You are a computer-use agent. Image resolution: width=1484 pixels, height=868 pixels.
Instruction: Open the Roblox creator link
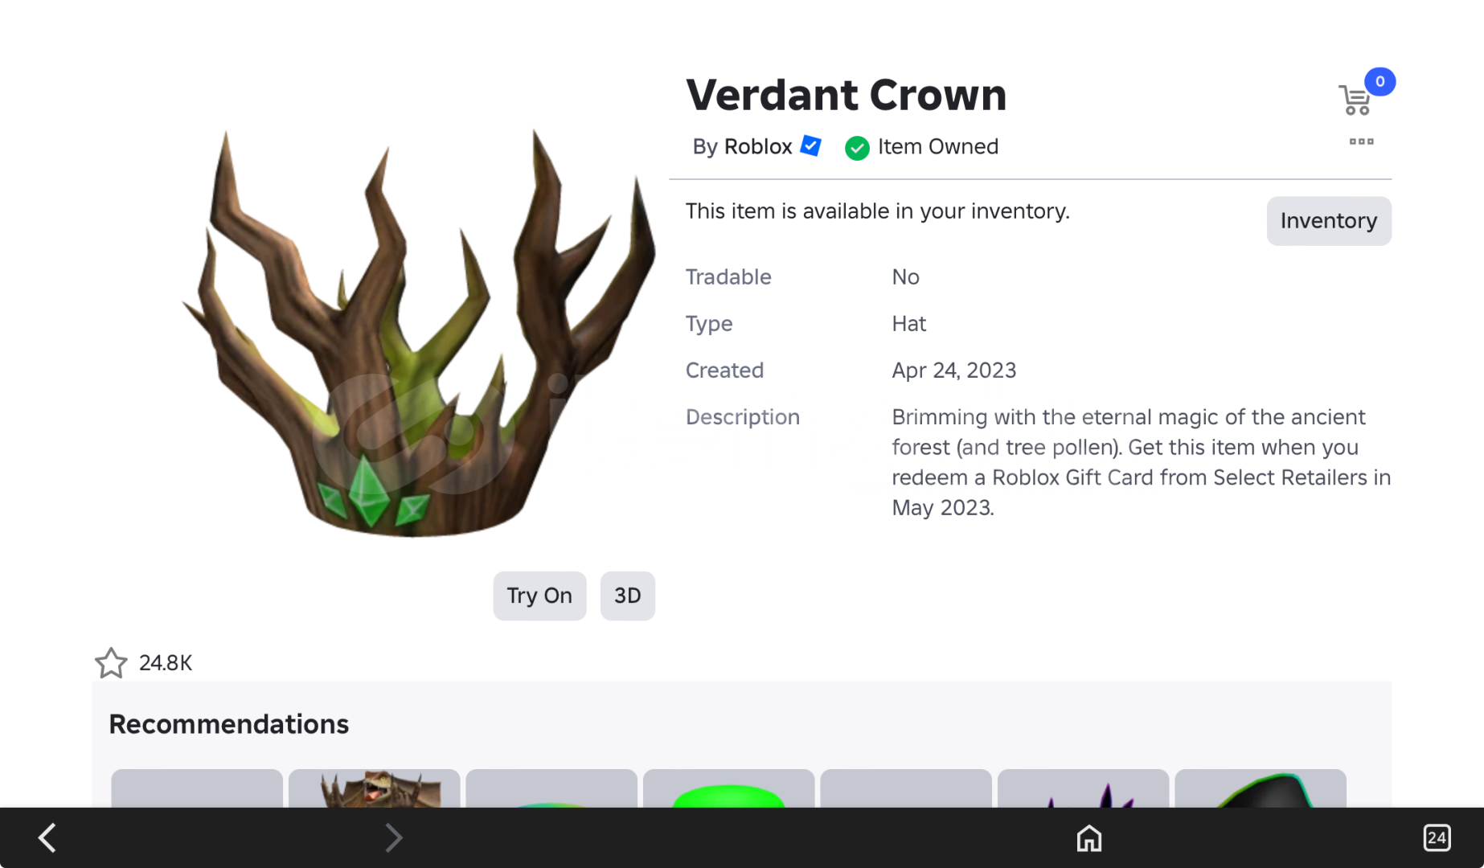[x=758, y=146]
